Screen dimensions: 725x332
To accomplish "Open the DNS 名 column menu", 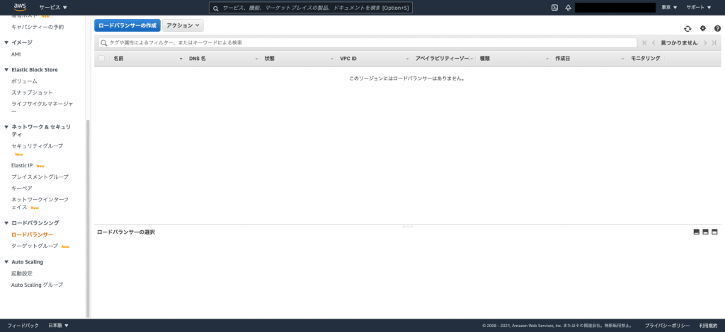I will pos(256,59).
